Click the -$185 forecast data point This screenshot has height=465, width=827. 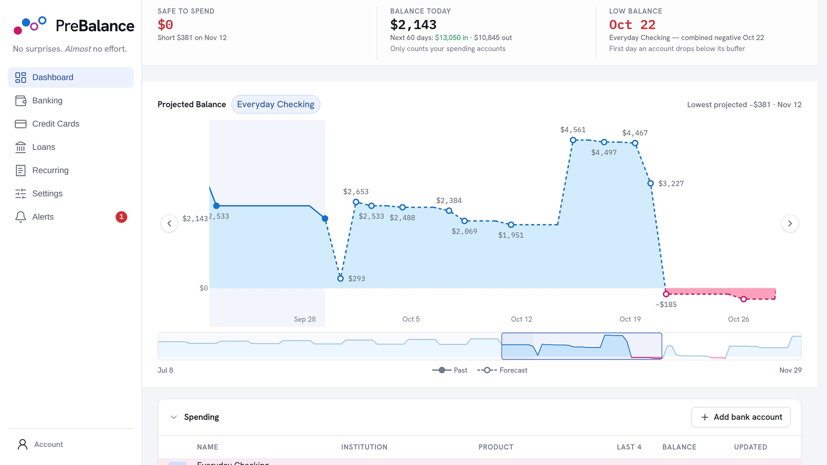(666, 294)
